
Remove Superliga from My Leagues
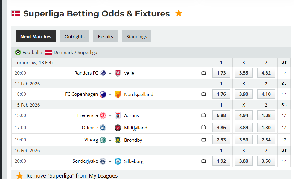coord(72,175)
